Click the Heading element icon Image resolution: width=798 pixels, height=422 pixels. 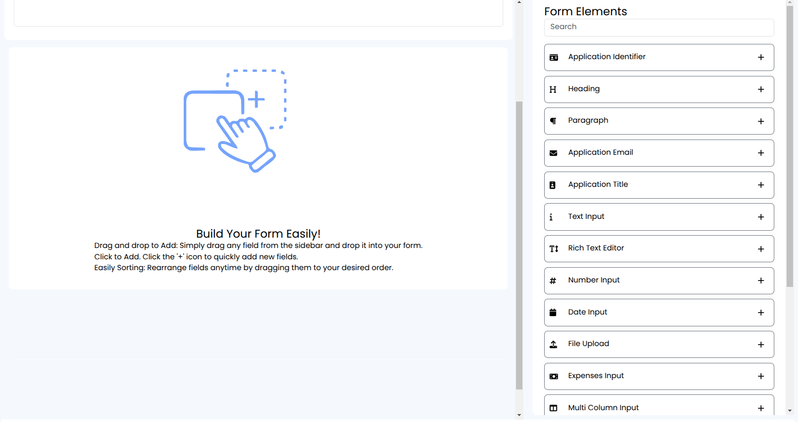[x=553, y=89]
